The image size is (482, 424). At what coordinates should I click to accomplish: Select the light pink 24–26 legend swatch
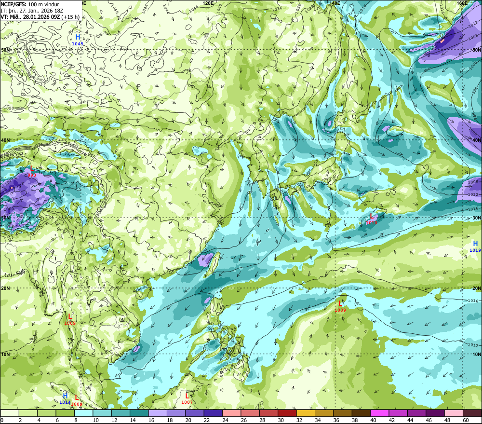231,413
